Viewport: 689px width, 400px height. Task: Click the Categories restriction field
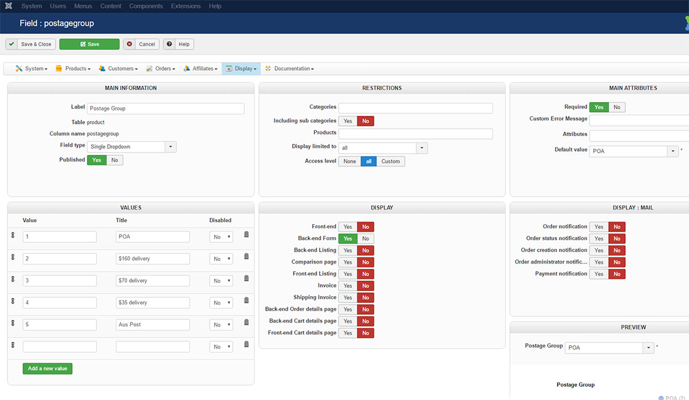coord(416,108)
